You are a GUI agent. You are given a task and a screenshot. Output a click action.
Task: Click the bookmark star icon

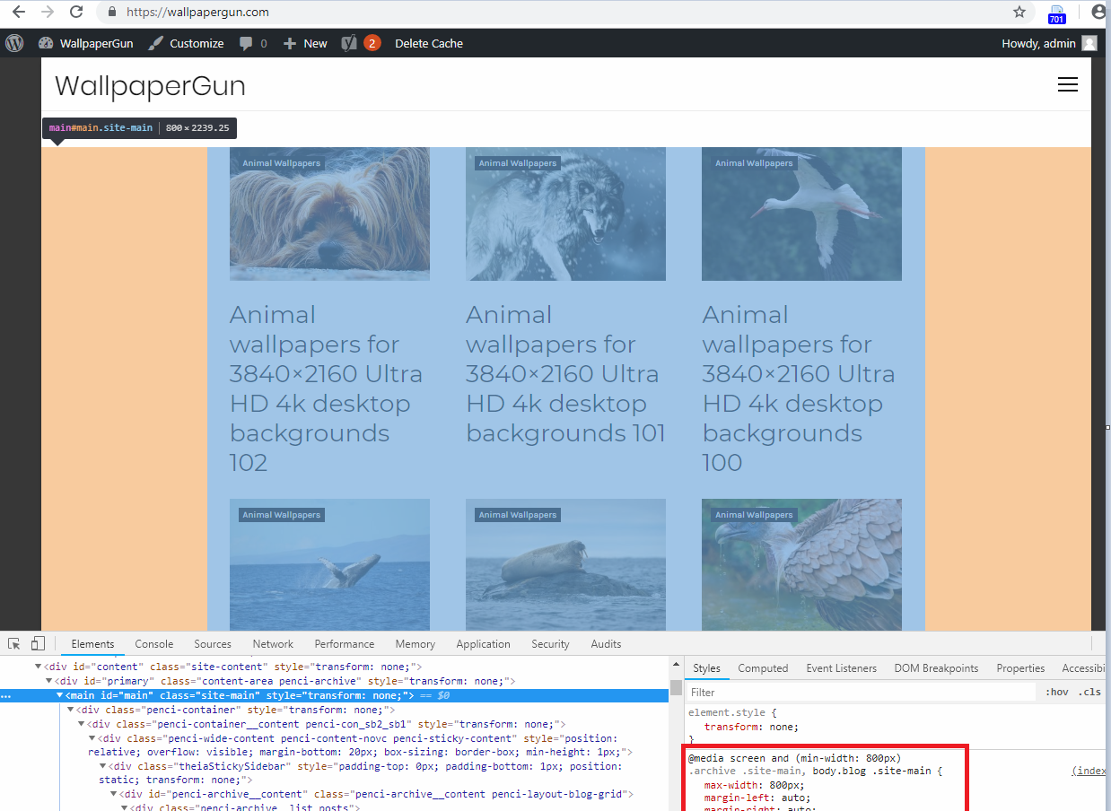(x=1019, y=12)
